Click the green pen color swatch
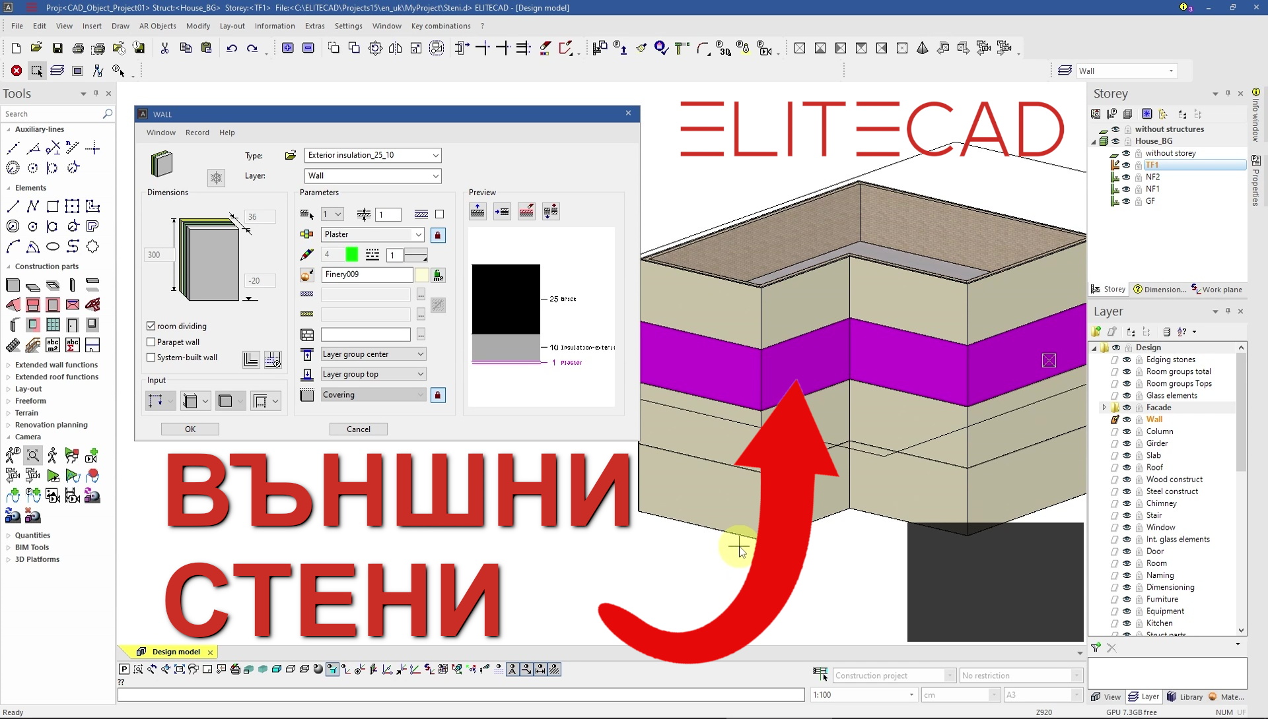This screenshot has width=1268, height=719. (351, 255)
